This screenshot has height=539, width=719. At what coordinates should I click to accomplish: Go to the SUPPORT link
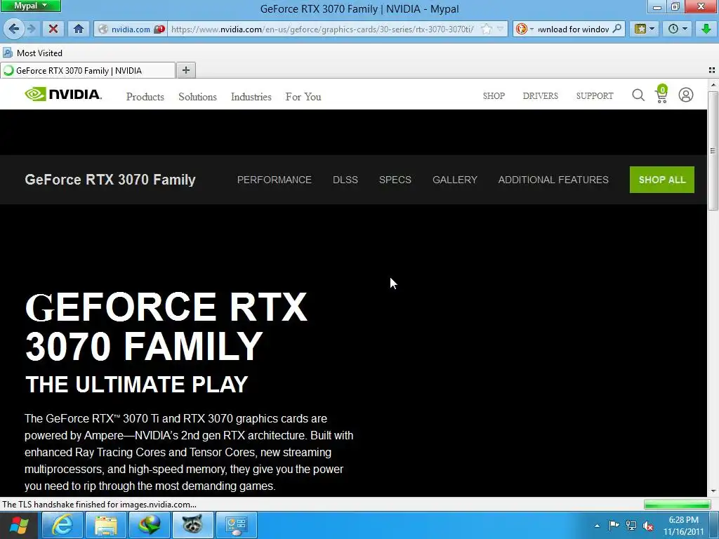point(595,95)
